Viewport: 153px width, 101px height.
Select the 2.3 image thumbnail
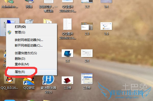click(x=87, y=26)
